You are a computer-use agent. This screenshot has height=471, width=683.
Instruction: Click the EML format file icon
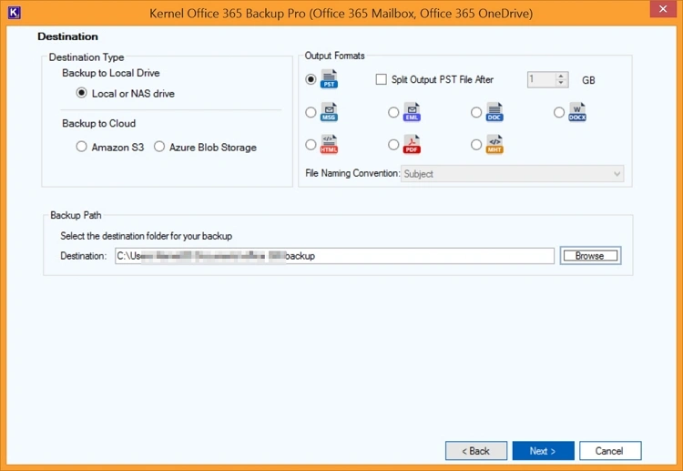(x=412, y=112)
